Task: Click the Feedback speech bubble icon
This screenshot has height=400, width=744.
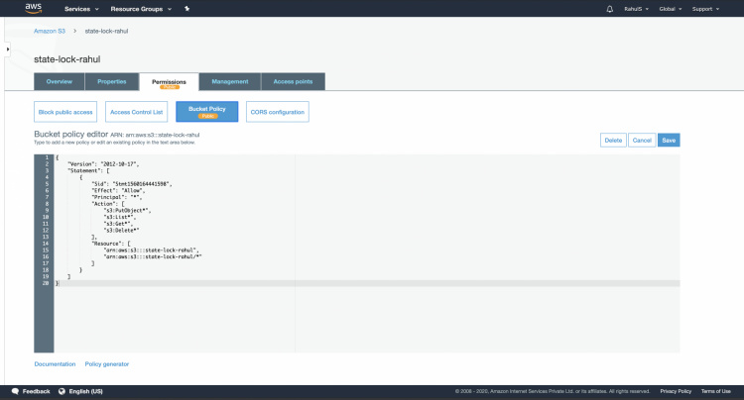Action: (x=14, y=391)
